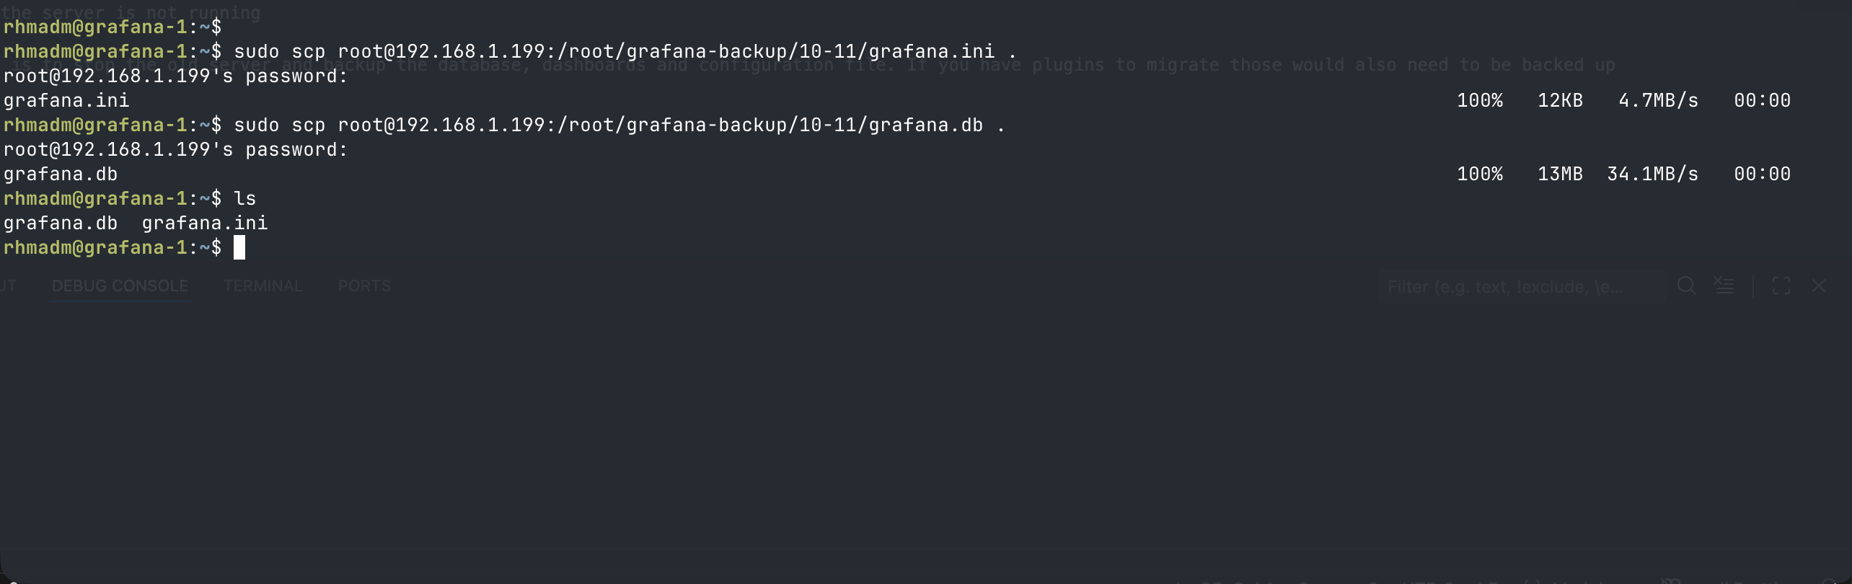Select the grafana.db filename in the ls output
Image resolution: width=1852 pixels, height=584 pixels.
[x=60, y=223]
